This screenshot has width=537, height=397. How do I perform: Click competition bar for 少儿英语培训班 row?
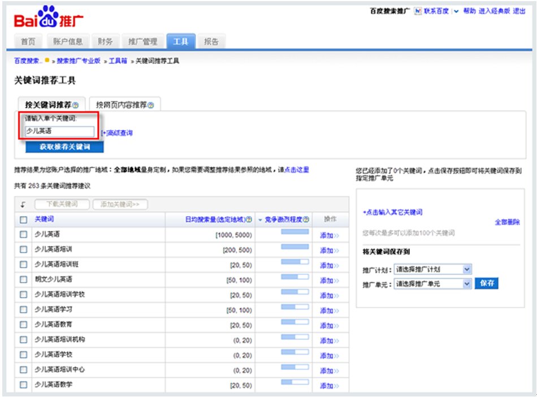tap(295, 262)
